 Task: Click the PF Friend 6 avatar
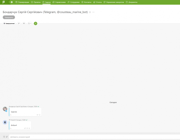click(x=5, y=122)
